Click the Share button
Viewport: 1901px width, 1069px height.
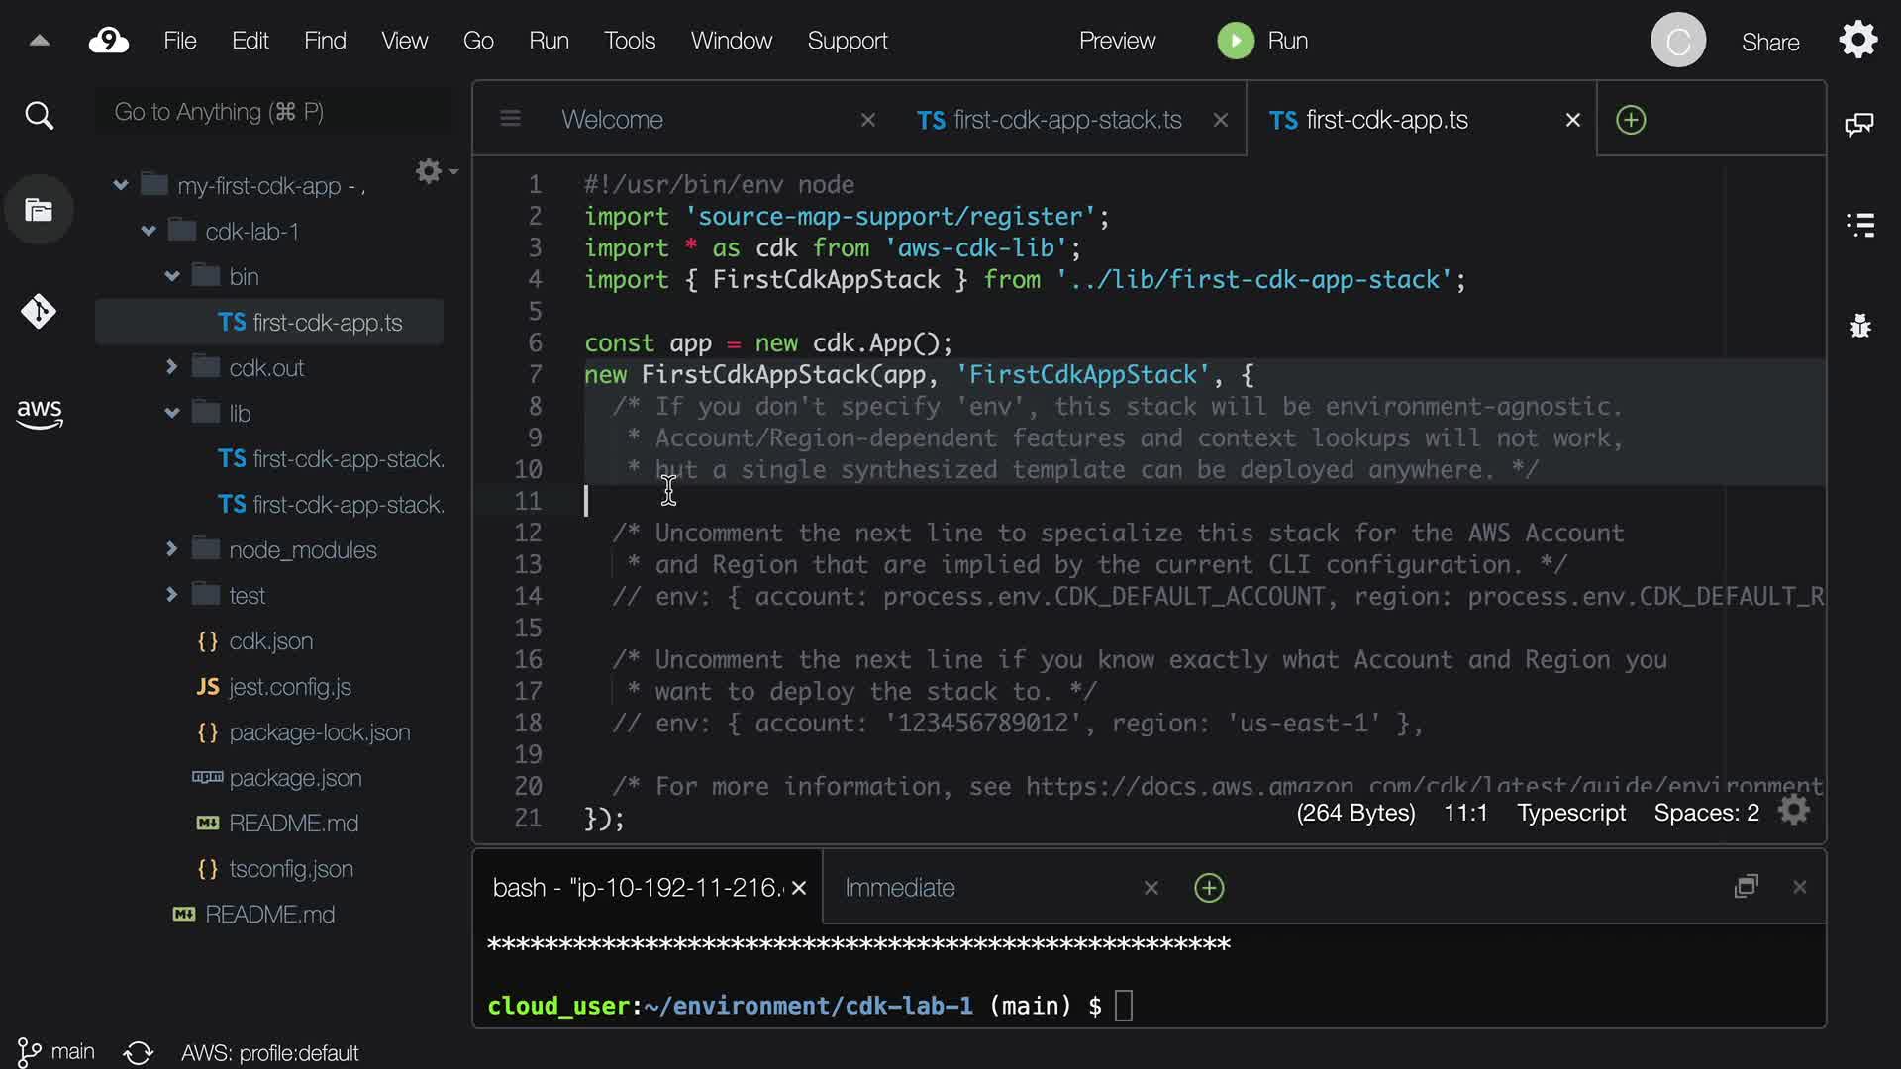(1769, 43)
